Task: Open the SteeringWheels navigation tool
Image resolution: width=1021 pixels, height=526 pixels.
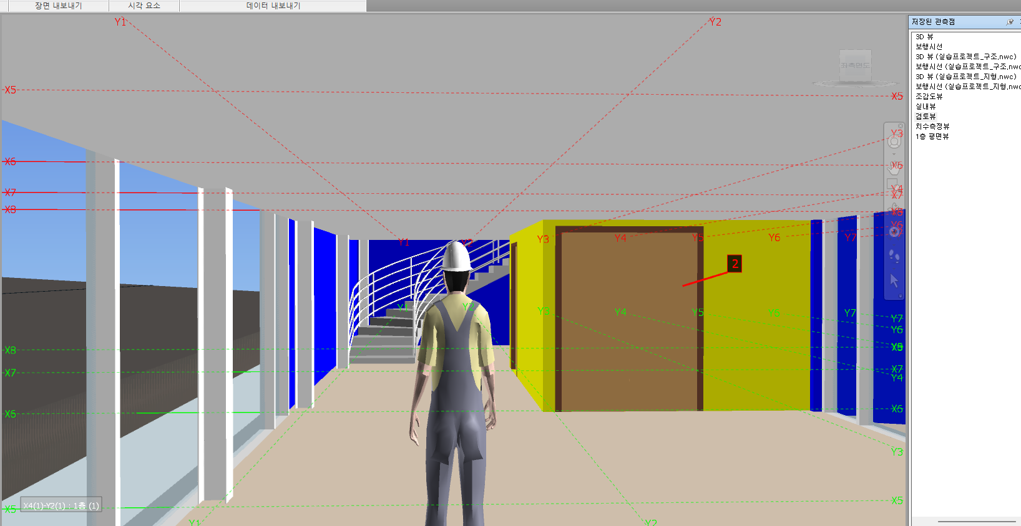Action: (x=894, y=142)
